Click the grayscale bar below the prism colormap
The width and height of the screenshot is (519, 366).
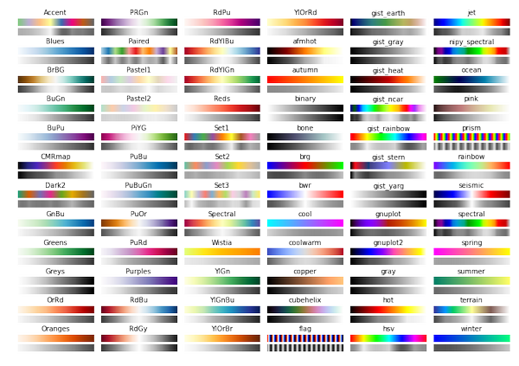click(x=471, y=146)
